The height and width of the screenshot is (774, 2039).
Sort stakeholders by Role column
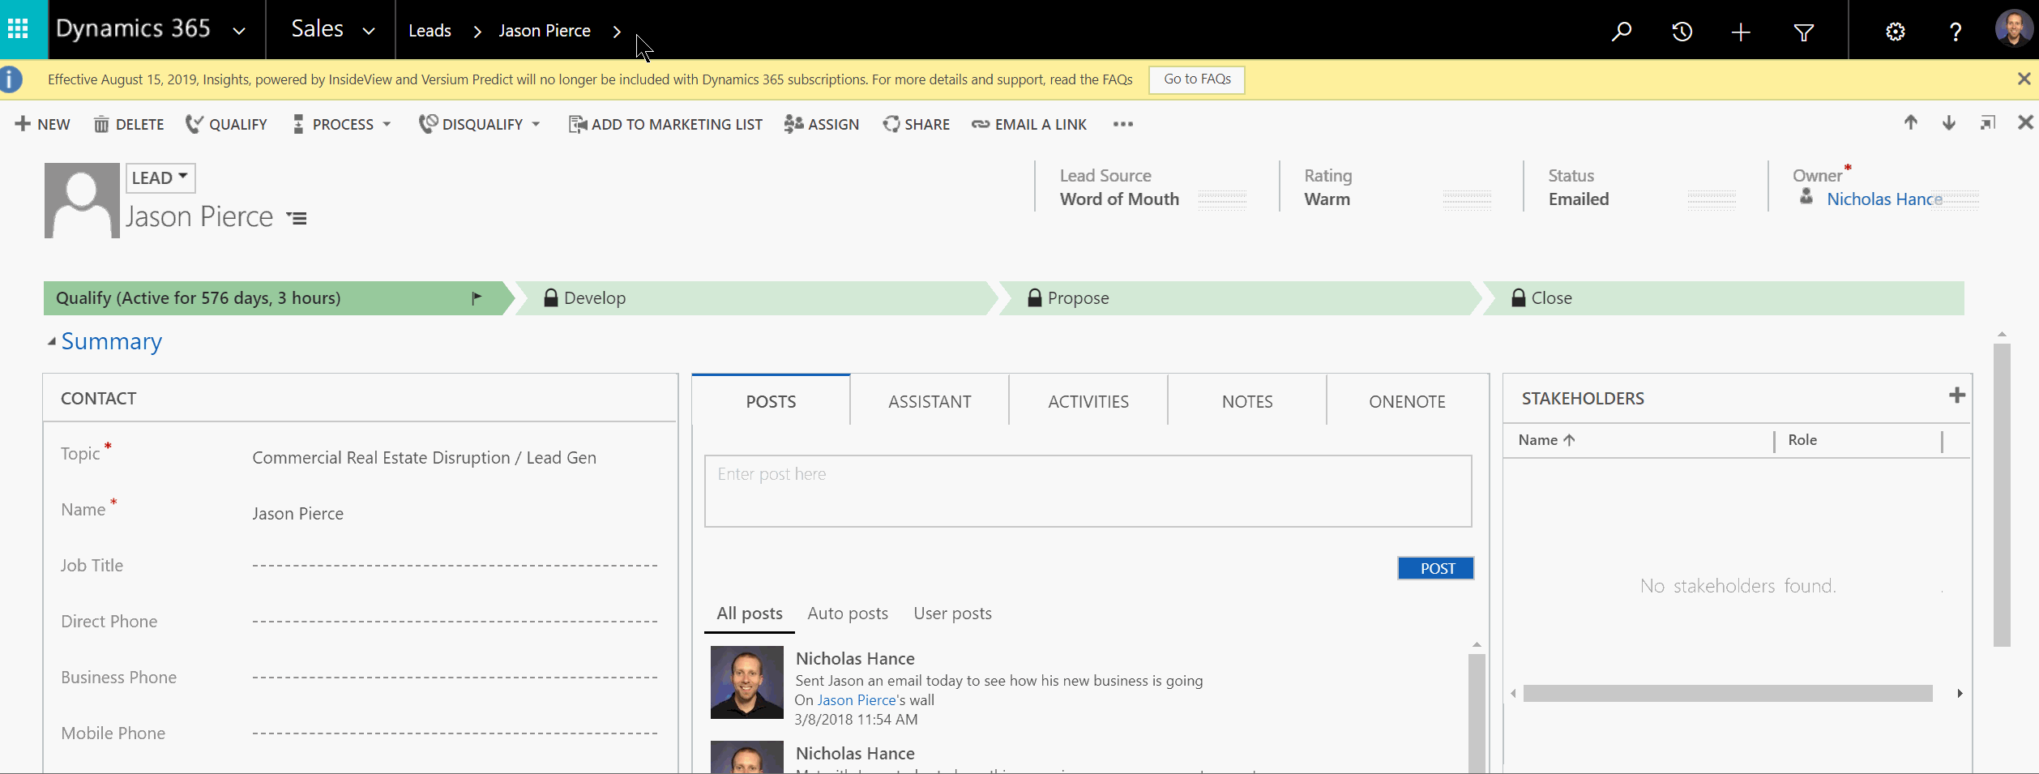click(x=1802, y=440)
